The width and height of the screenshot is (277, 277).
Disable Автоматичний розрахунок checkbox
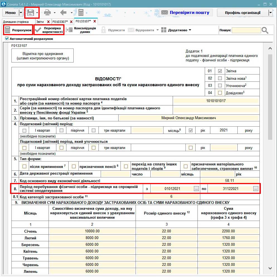(x=7, y=39)
